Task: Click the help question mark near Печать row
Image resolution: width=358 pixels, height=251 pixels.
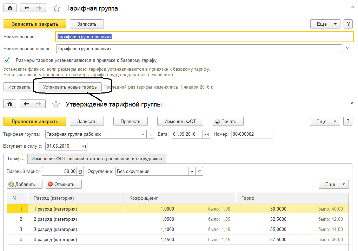Action: (348, 121)
